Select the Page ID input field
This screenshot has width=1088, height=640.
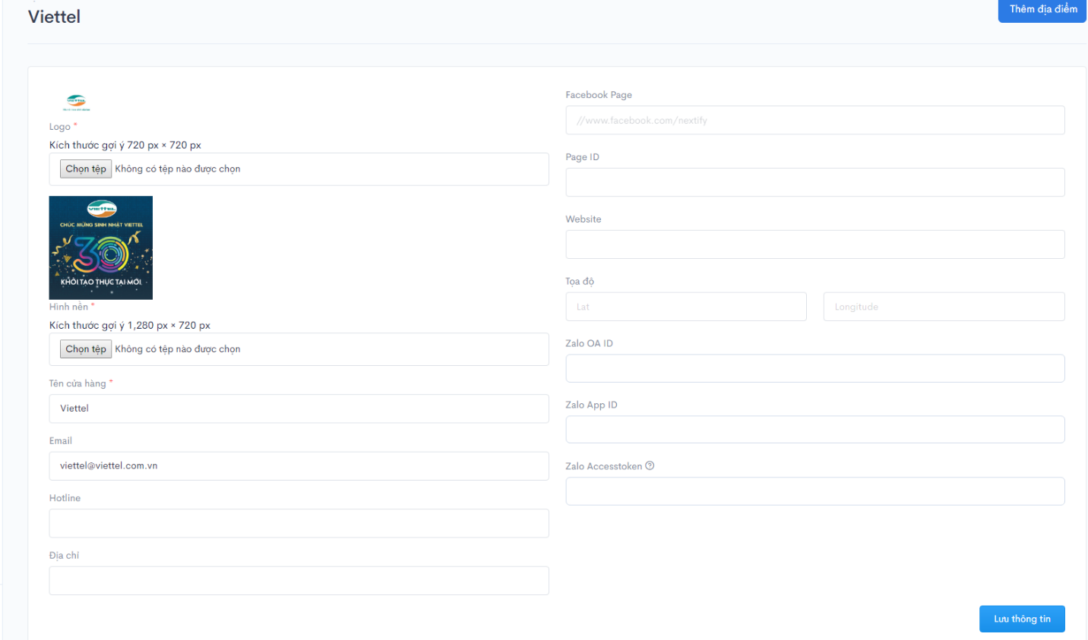point(815,182)
